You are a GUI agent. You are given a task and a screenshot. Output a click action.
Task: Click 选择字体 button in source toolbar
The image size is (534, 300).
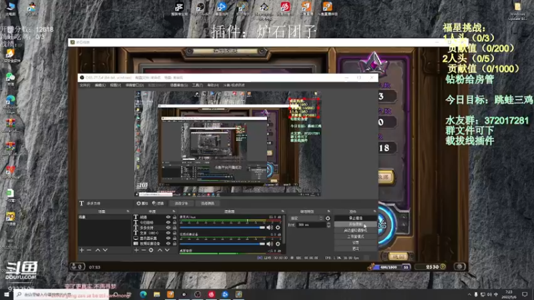[x=181, y=203]
